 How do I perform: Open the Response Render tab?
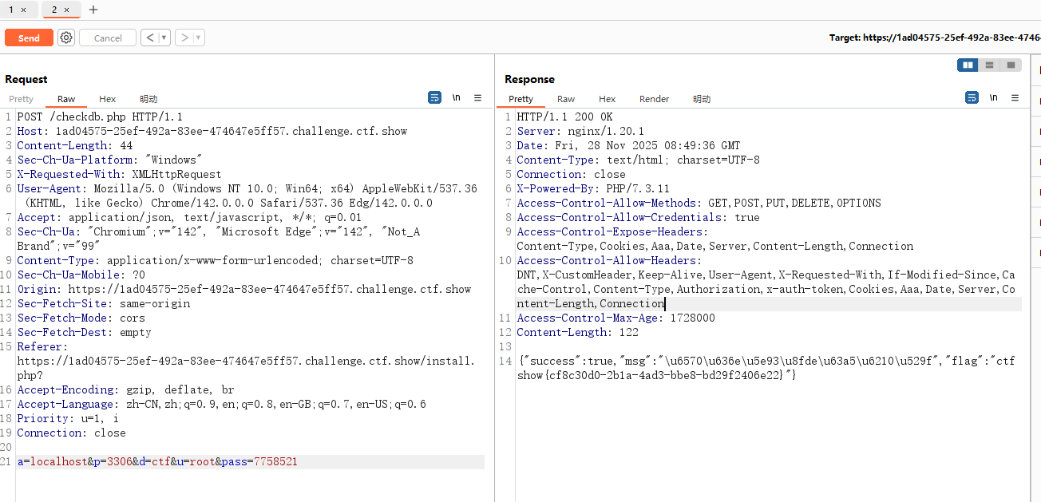click(x=655, y=99)
